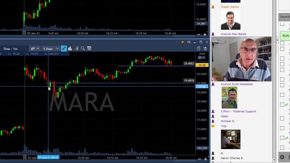Click the user icon beside Analyst Meir Barak
Screen dimensions: 290x163
[213, 34]
